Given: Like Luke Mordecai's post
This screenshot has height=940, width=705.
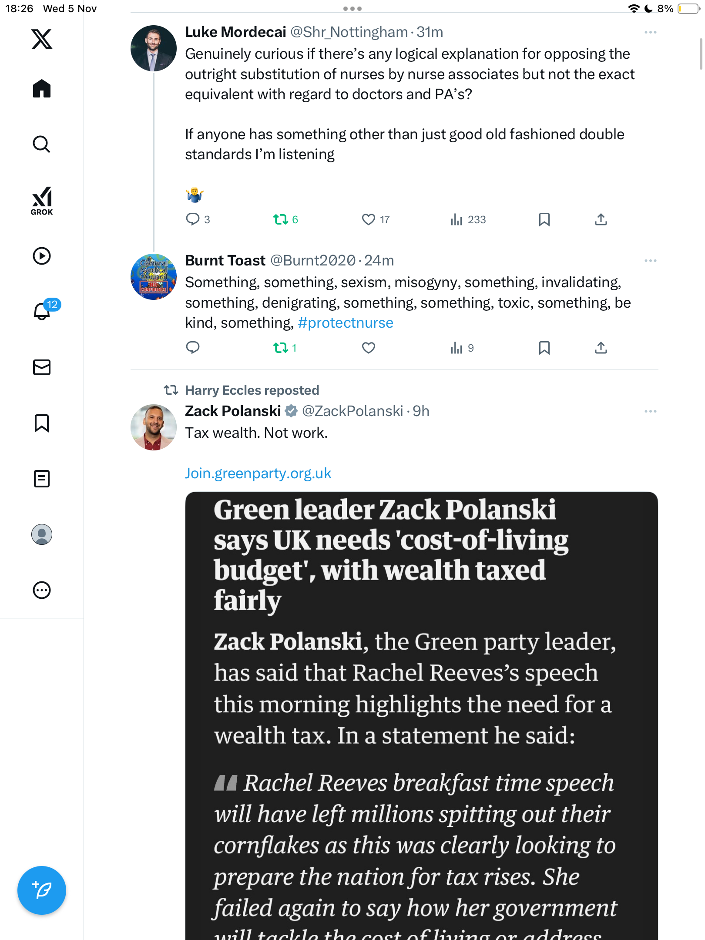Looking at the screenshot, I should (369, 219).
